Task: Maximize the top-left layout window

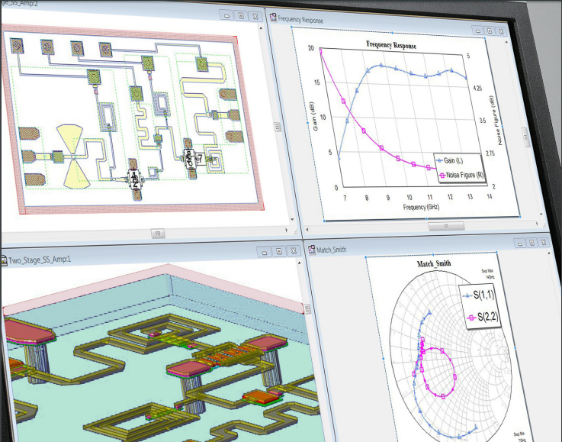Action: (241, 16)
